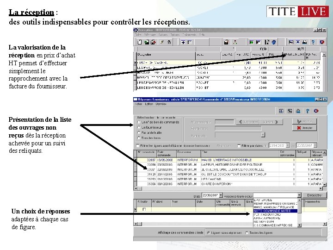Click the 'Désignation' column header in Réception
This screenshot has width=333, height=250.
tap(166, 56)
